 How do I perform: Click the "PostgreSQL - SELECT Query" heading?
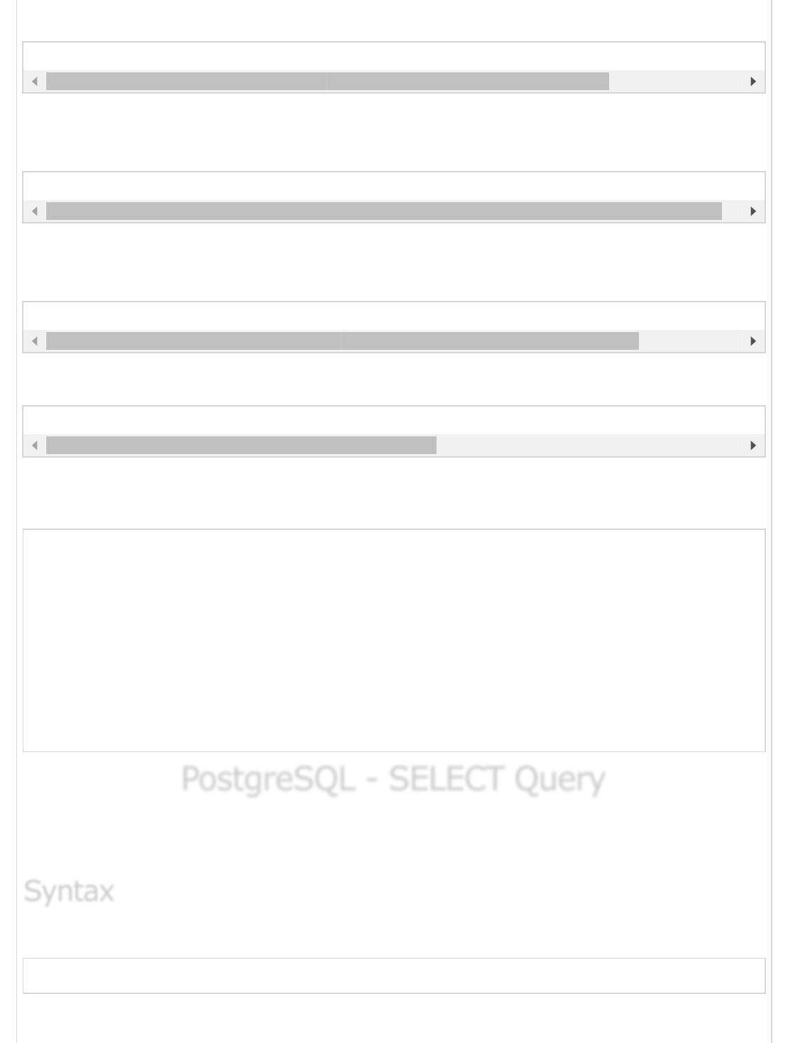pyautogui.click(x=393, y=779)
